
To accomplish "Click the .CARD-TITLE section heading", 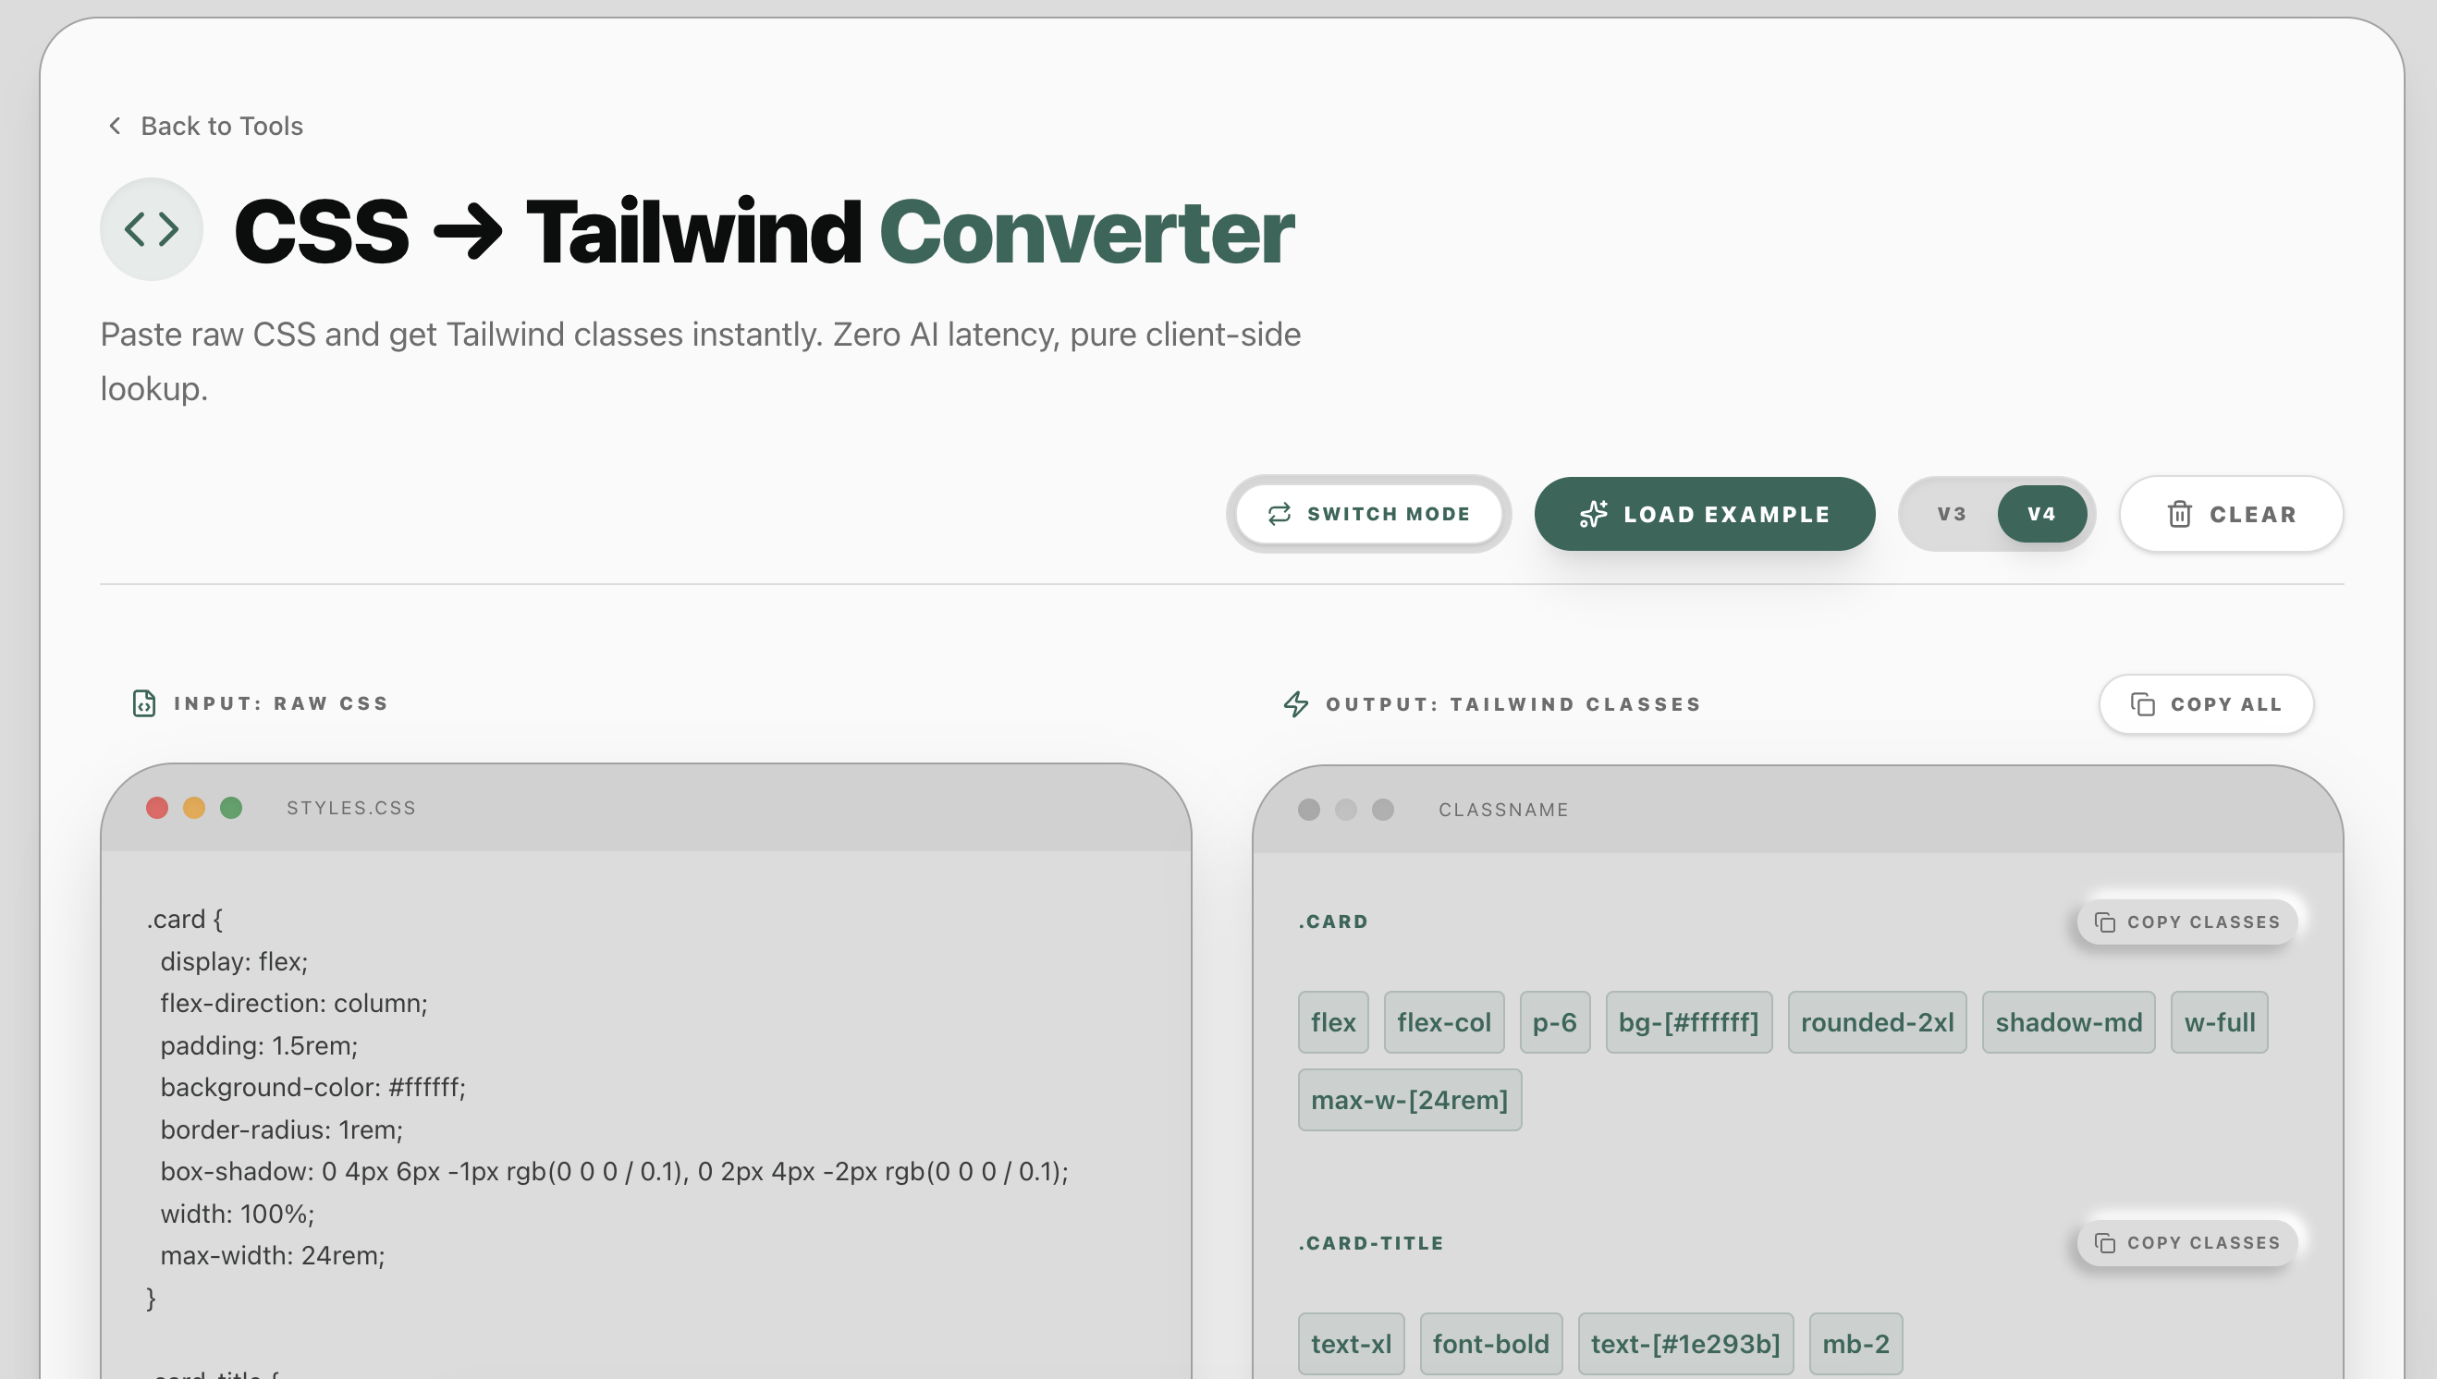I will [x=1370, y=1243].
